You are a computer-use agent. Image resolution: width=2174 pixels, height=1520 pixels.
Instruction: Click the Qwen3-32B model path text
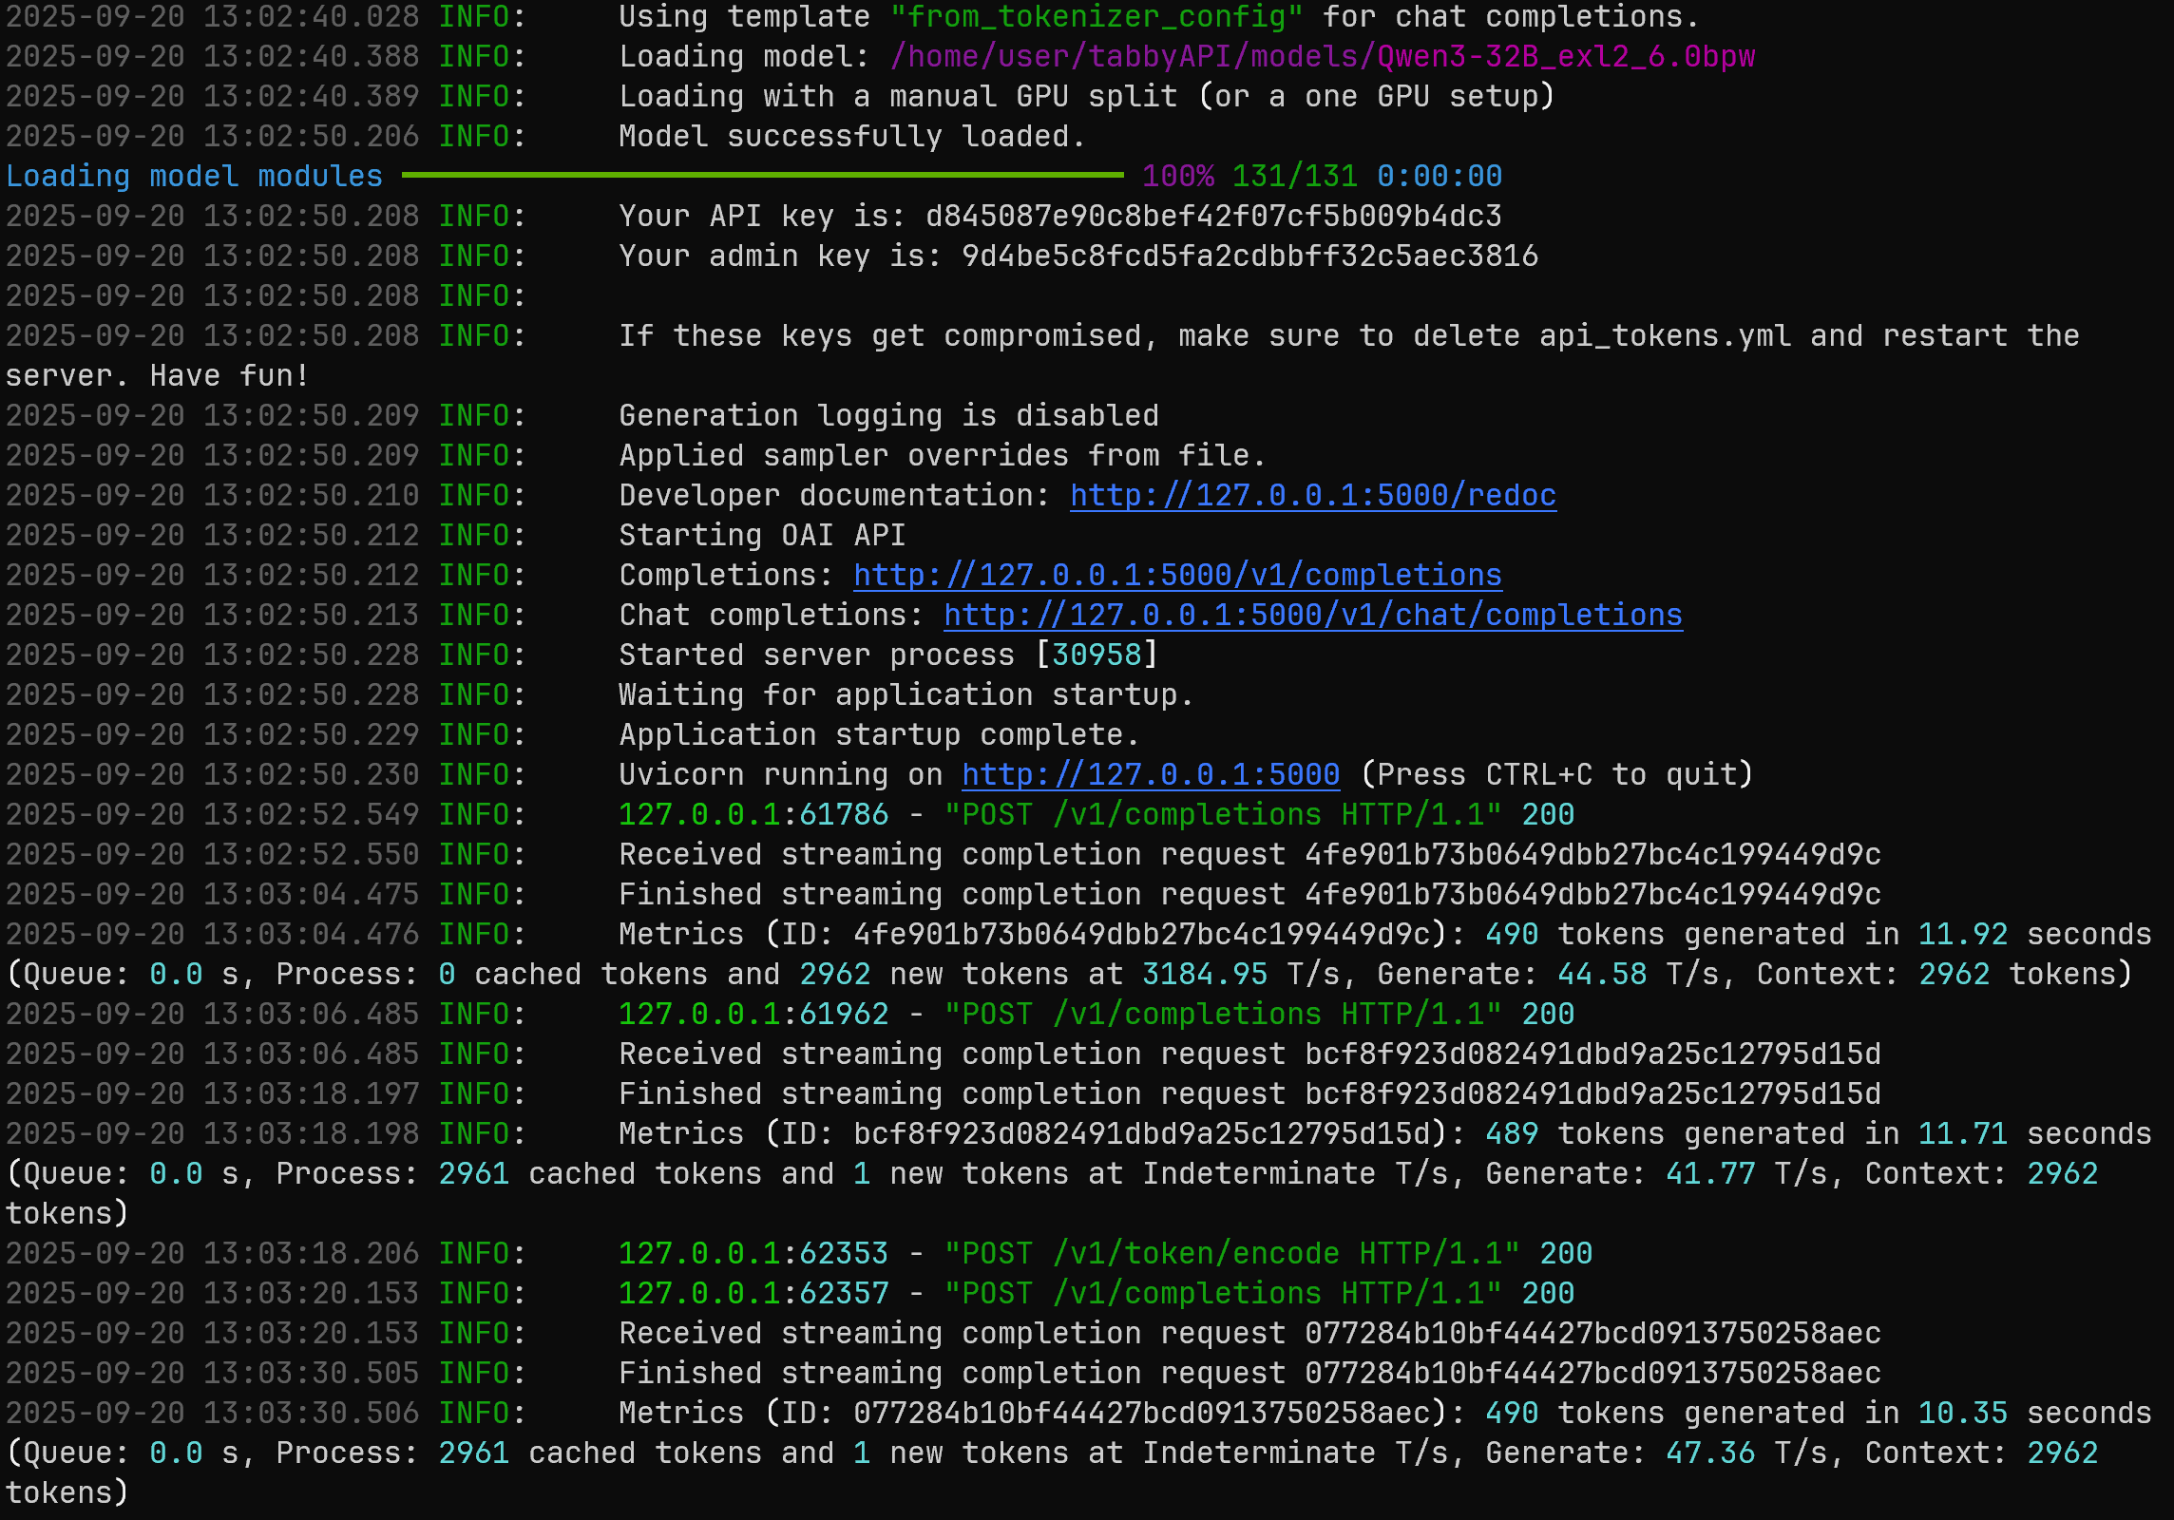pos(1323,57)
